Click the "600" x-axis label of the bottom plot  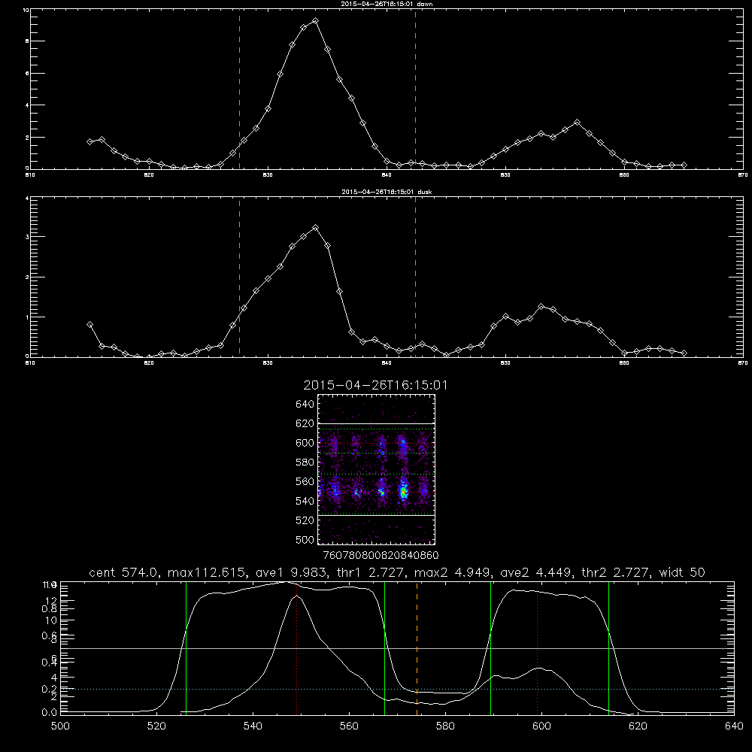542,726
